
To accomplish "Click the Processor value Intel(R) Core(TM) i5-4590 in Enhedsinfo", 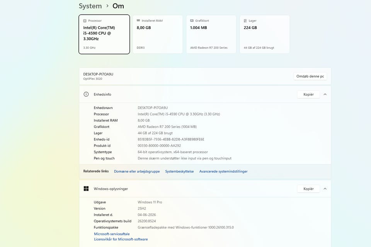I will (179, 114).
